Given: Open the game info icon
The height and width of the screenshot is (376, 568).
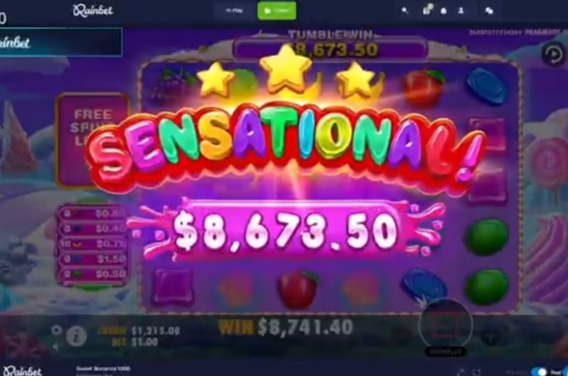Looking at the screenshot, I should [x=76, y=337].
